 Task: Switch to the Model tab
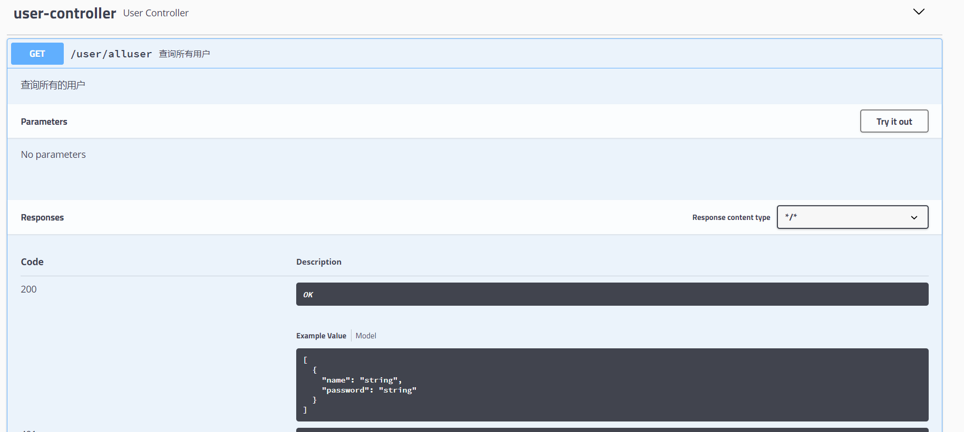(x=366, y=336)
